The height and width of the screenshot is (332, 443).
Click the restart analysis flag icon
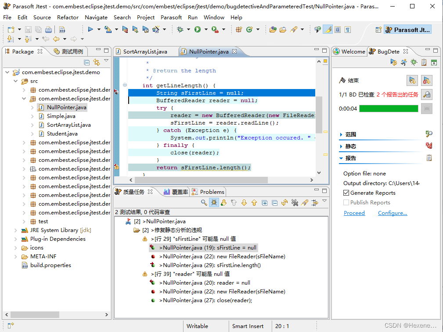point(413,81)
